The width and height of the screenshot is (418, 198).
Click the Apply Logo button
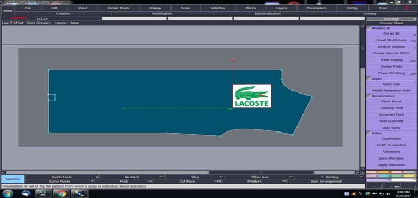[x=392, y=84]
